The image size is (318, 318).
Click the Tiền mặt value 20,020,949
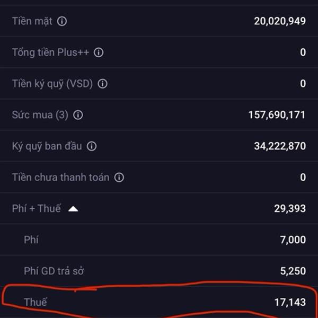point(280,21)
